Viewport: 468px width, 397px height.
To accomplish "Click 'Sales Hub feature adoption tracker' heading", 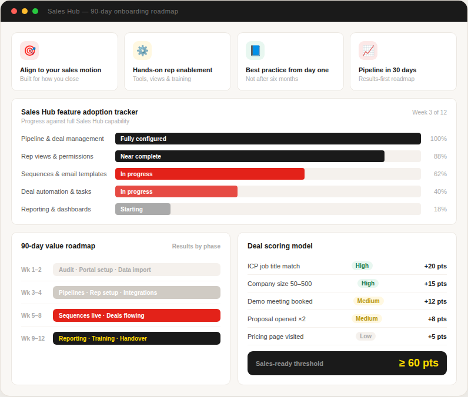I will point(79,112).
